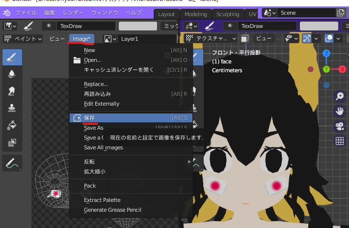Open the ヘルプ menu

coord(134,13)
